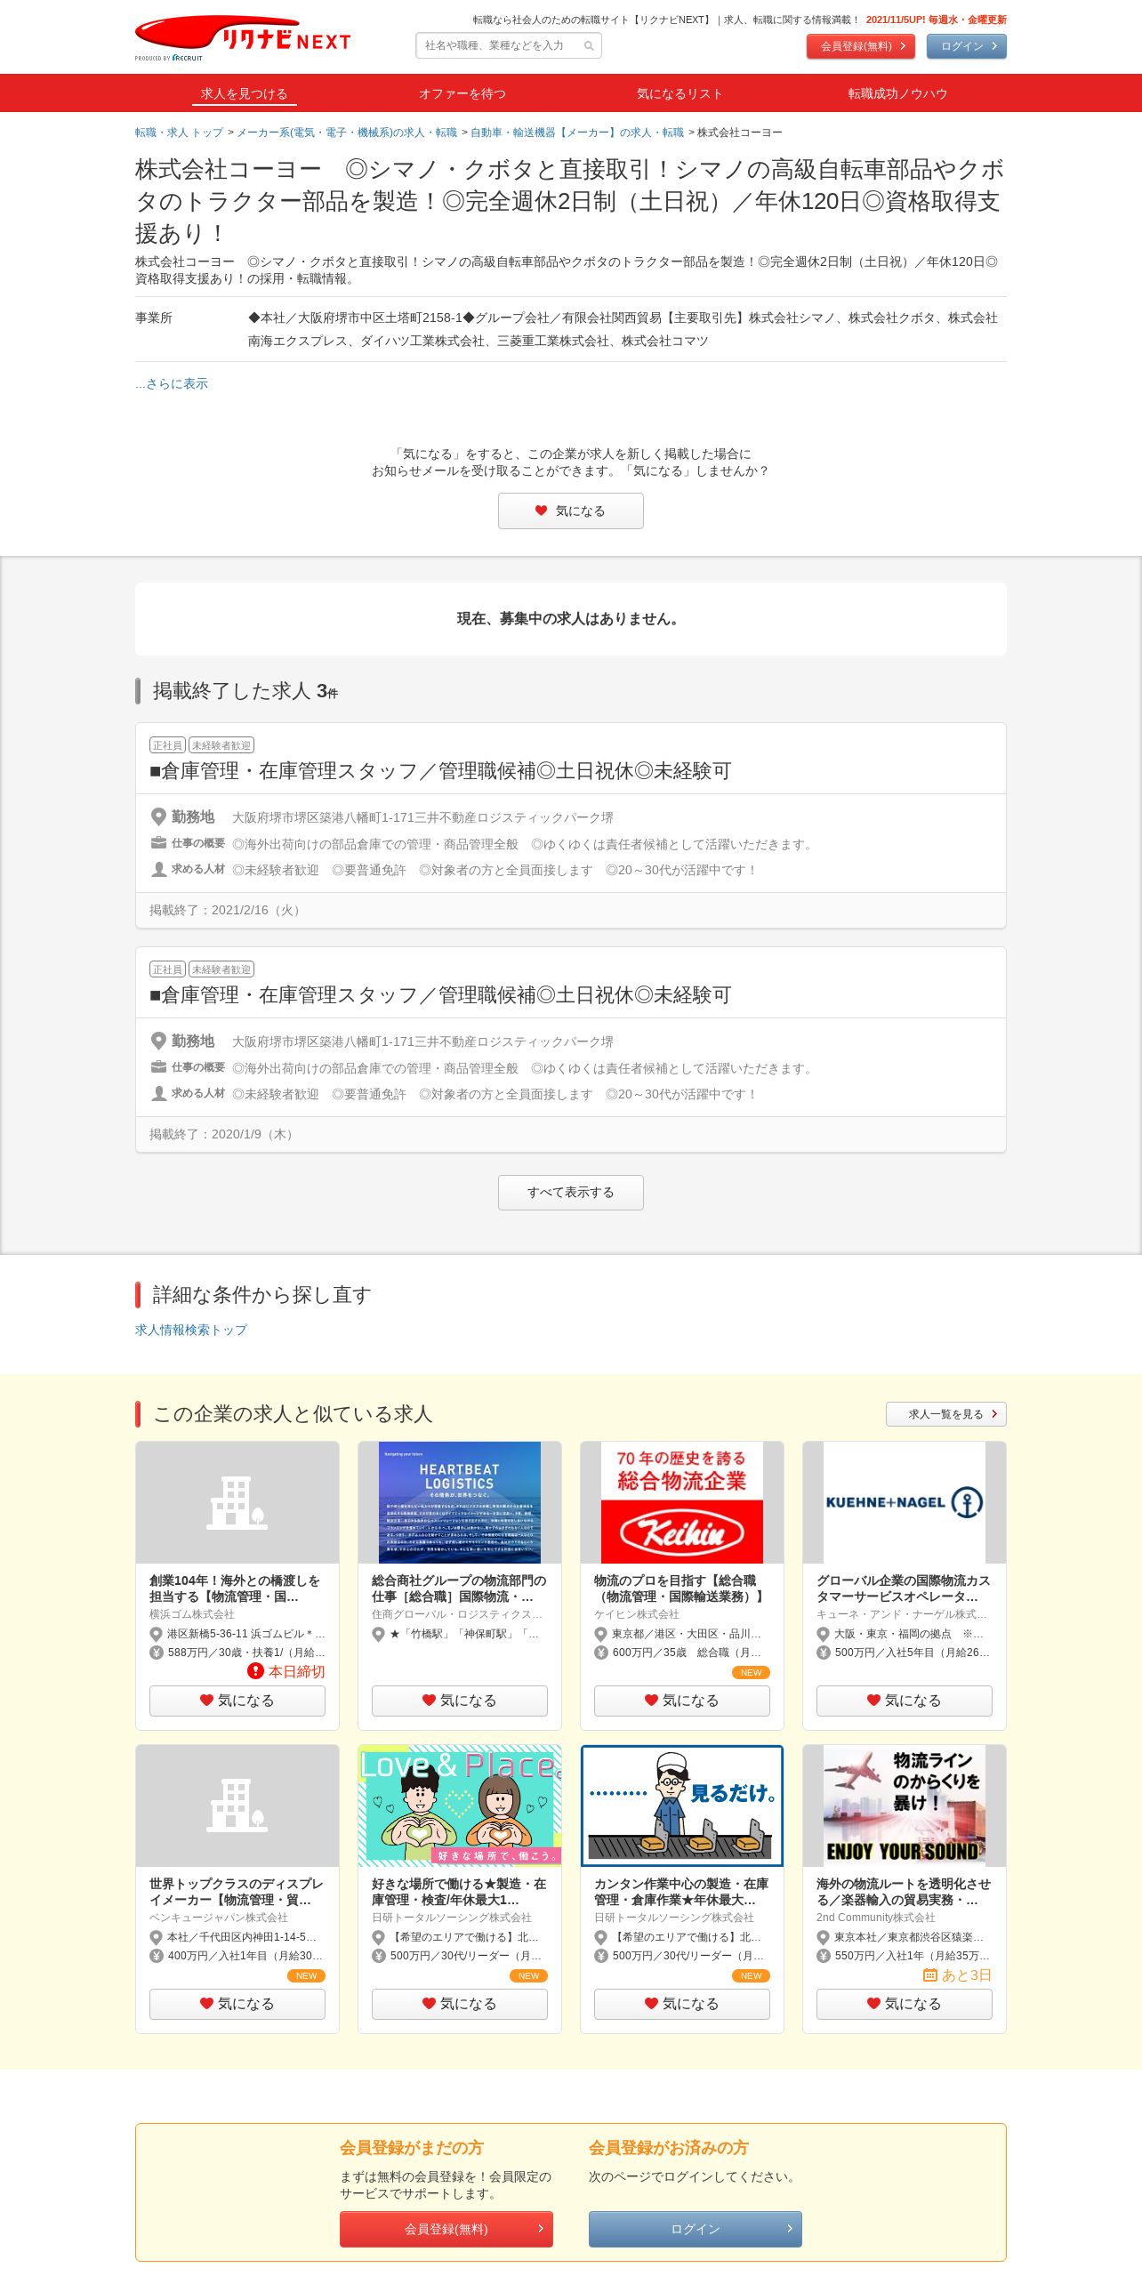Open the ENJOY YOUR SOUND thumbnail
The height and width of the screenshot is (2284, 1142).
coord(905,1805)
